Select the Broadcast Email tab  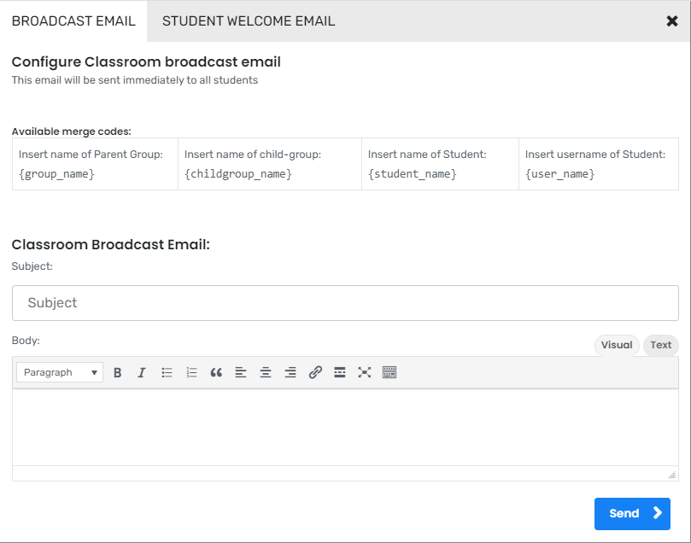coord(73,21)
